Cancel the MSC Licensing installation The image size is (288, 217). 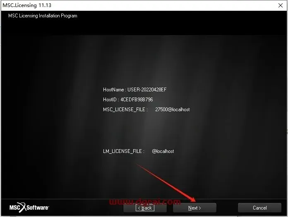(259, 208)
